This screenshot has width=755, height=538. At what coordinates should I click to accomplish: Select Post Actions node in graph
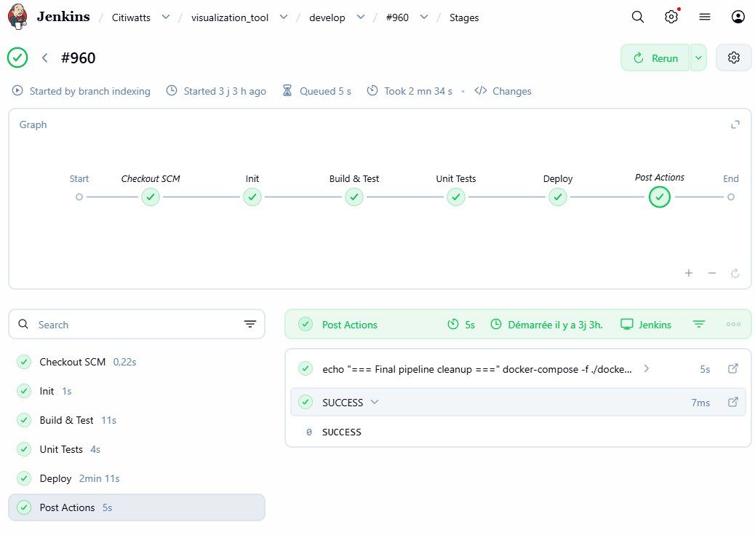(659, 197)
